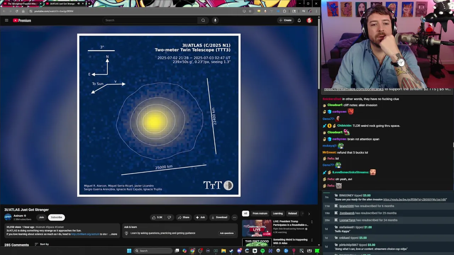Open Task View in the taskbar
The image size is (454, 255).
pyautogui.click(x=177, y=251)
